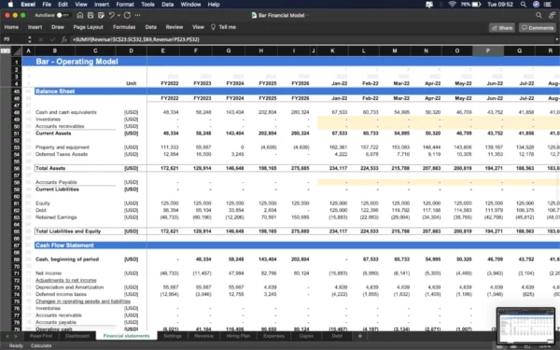Switch to the Dashboard sheet tab
This screenshot has width=560, height=350.
(x=77, y=336)
